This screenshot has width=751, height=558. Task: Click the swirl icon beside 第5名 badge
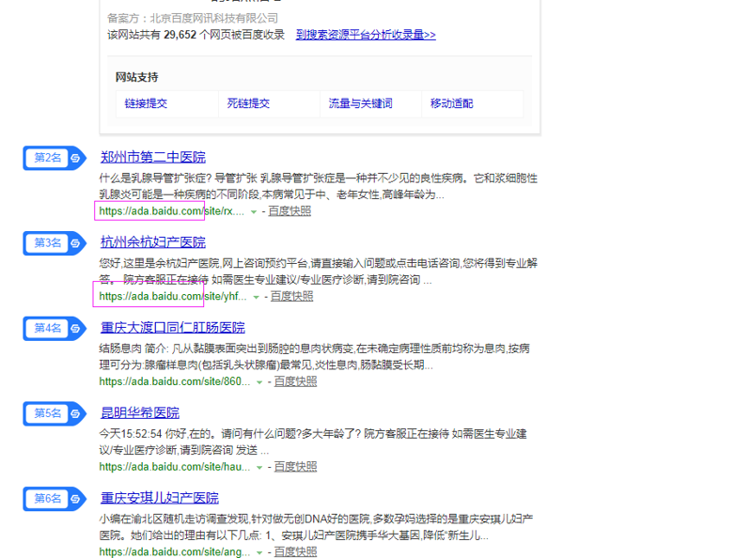[76, 413]
